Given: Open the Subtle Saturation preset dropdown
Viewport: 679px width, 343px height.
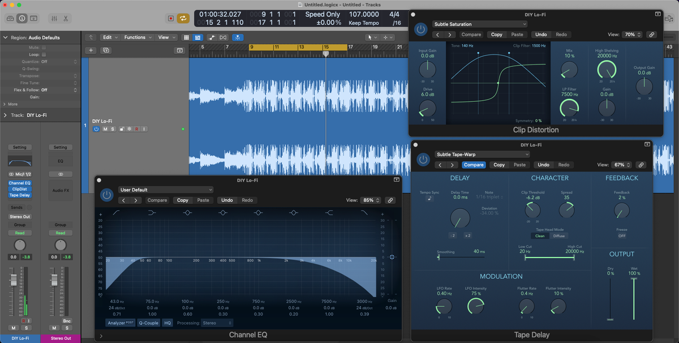Looking at the screenshot, I should pos(479,24).
